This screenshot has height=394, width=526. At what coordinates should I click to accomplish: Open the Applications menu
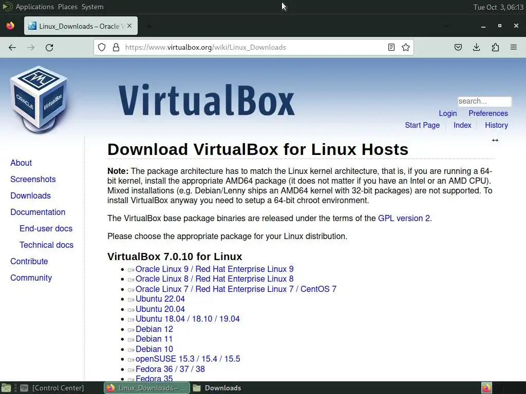[x=35, y=7]
